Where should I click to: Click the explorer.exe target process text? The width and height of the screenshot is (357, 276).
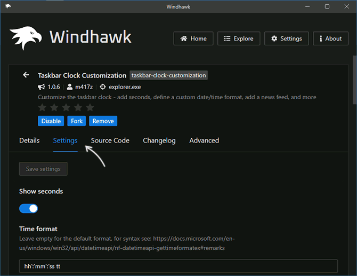pyautogui.click(x=125, y=87)
